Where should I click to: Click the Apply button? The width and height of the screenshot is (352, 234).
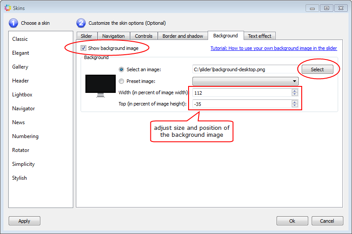point(24,221)
